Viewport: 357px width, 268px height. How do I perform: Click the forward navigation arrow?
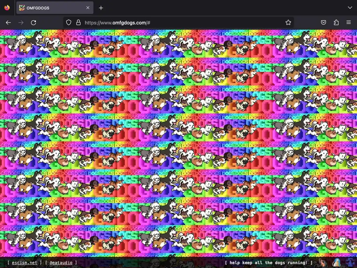(21, 23)
